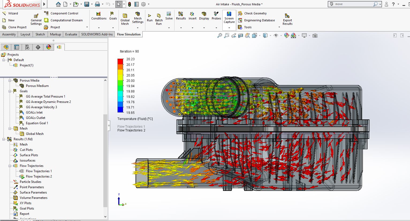Collapse the Results (1.fld) node
Image resolution: width=410 pixels, height=221 pixels.
[x=4, y=139]
